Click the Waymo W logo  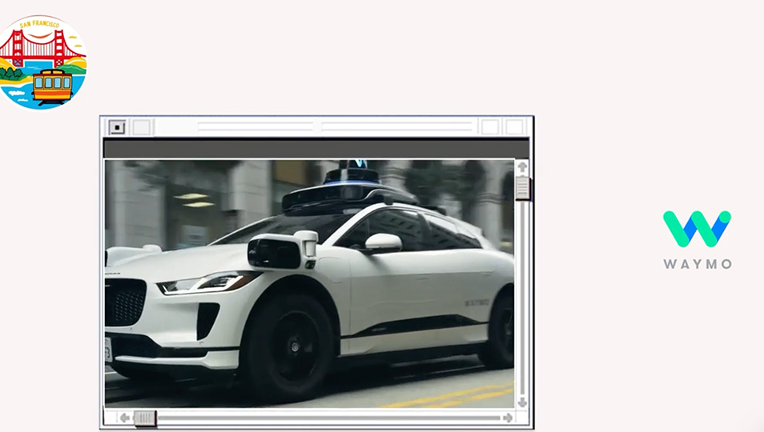(x=696, y=229)
